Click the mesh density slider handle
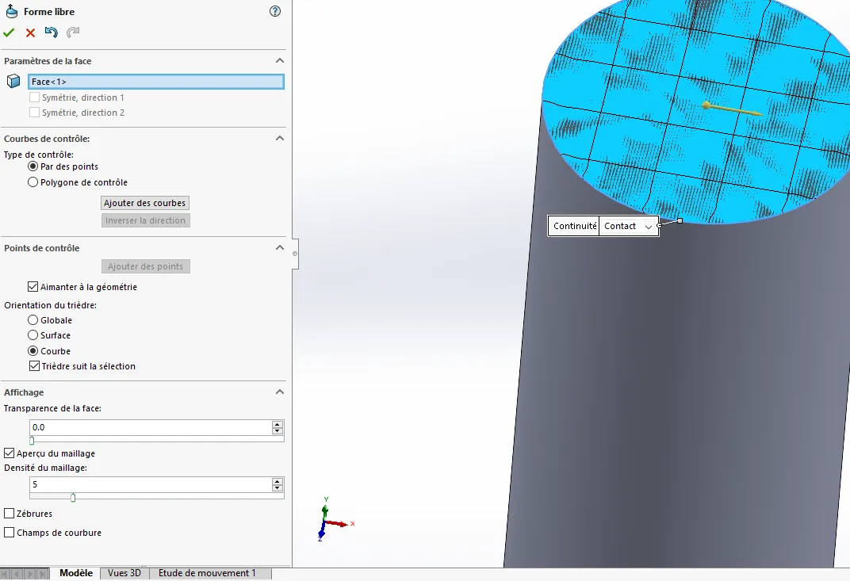 73,497
